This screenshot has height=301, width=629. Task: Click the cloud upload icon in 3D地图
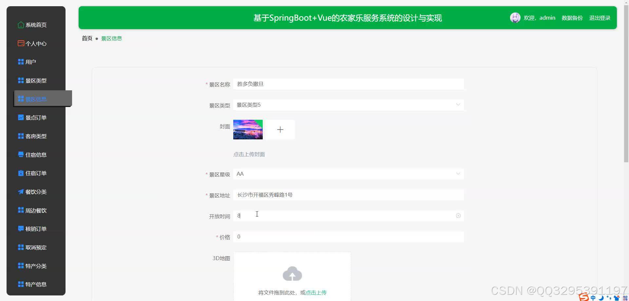coord(292,274)
